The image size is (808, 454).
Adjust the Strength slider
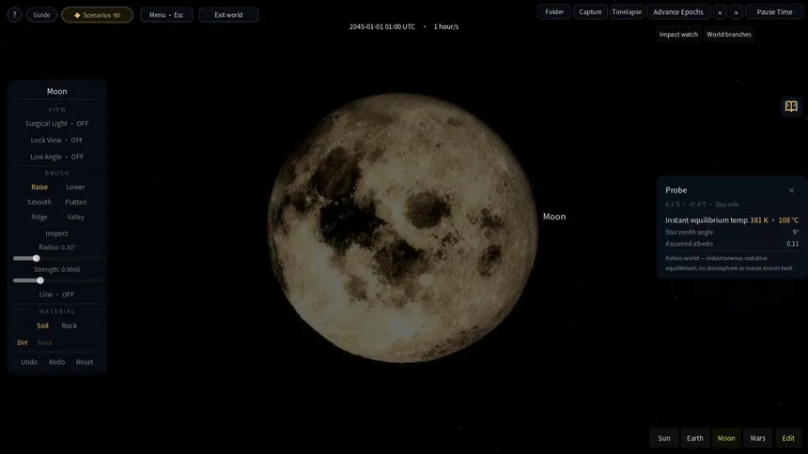(x=56, y=280)
